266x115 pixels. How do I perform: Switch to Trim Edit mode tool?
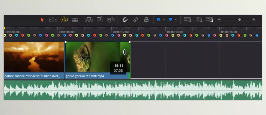click(x=53, y=20)
